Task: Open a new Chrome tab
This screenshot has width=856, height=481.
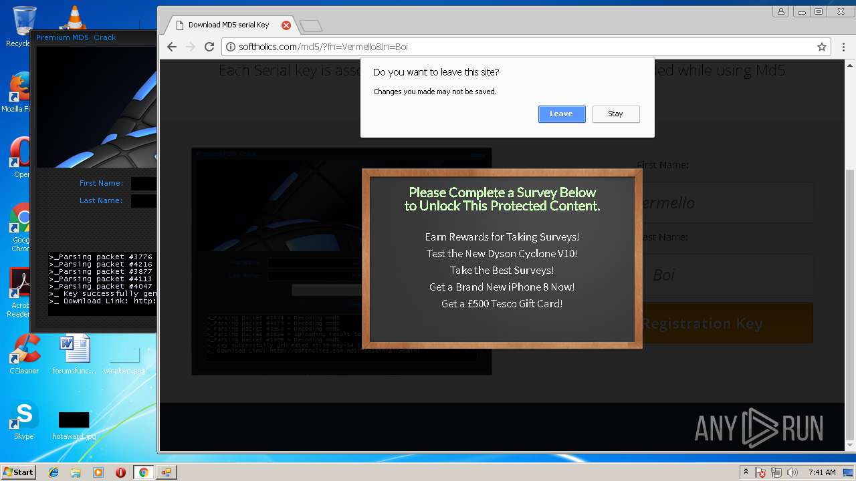Action: [311, 26]
